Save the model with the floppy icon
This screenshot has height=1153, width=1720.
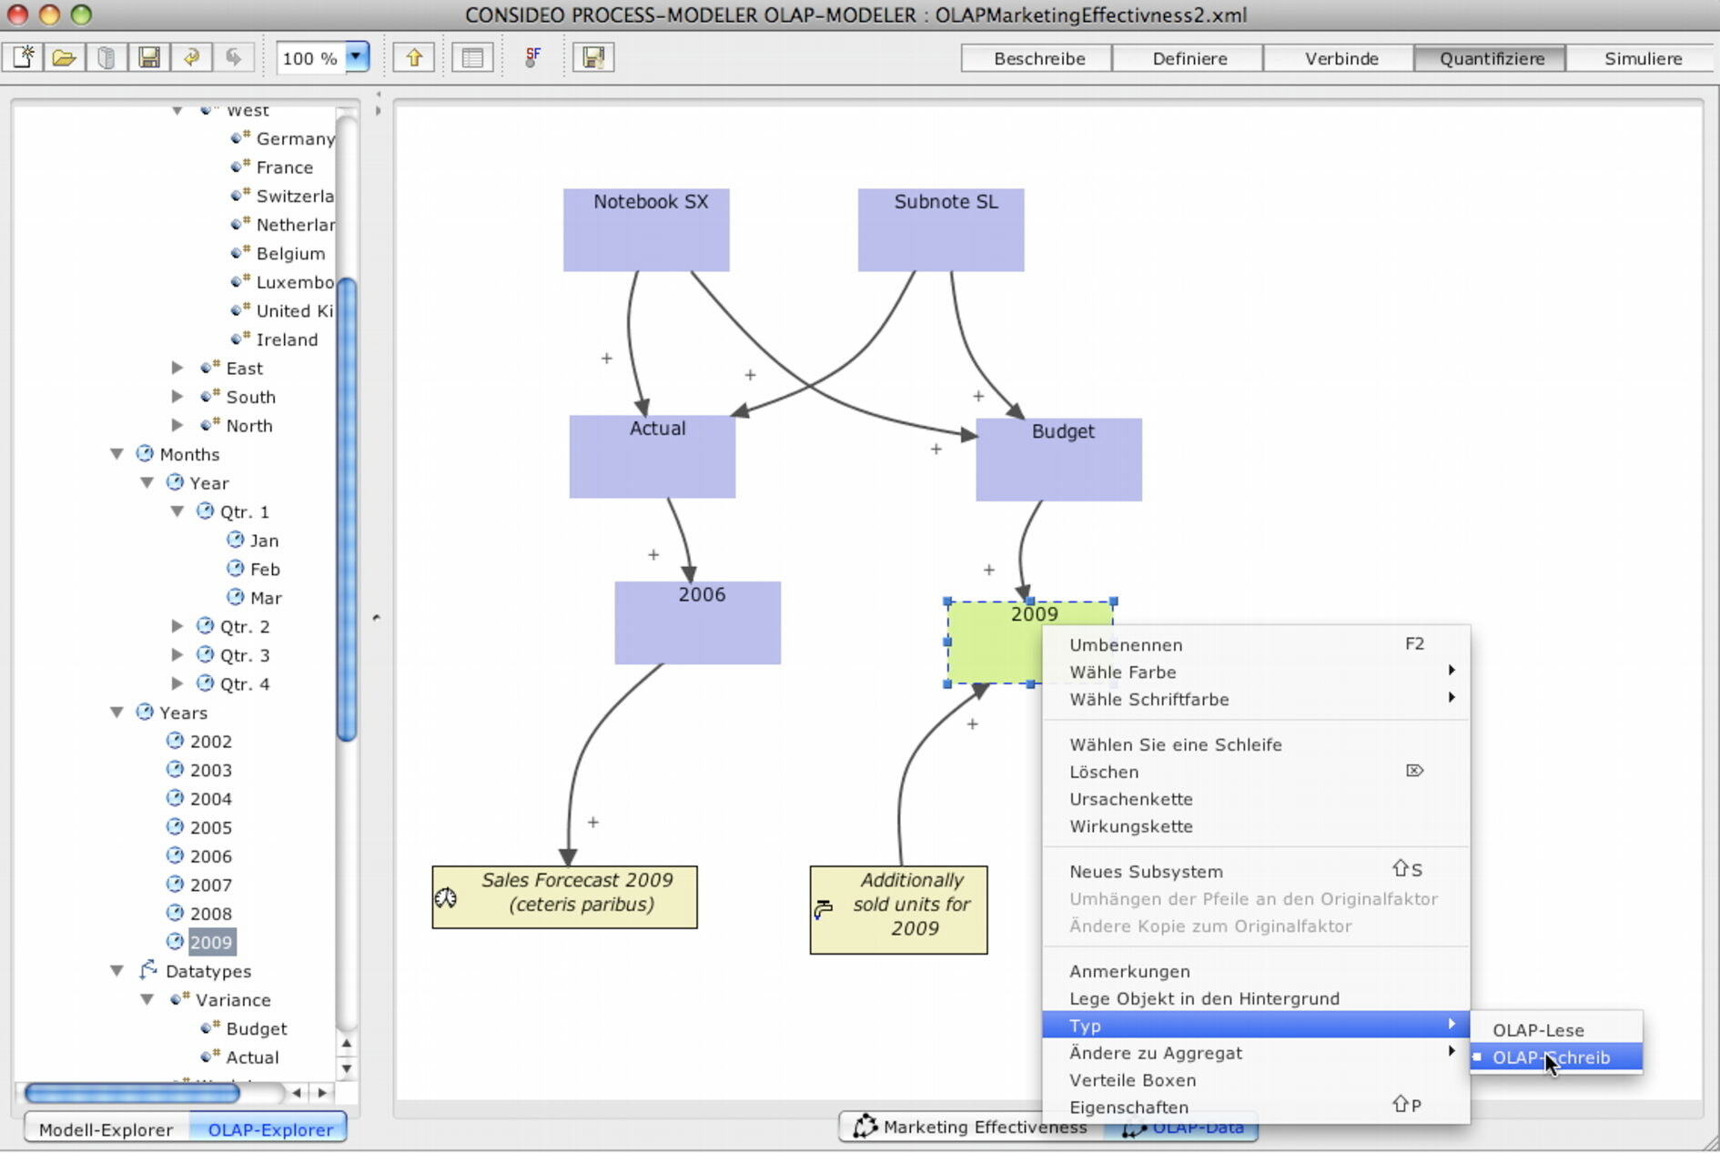pyautogui.click(x=148, y=57)
